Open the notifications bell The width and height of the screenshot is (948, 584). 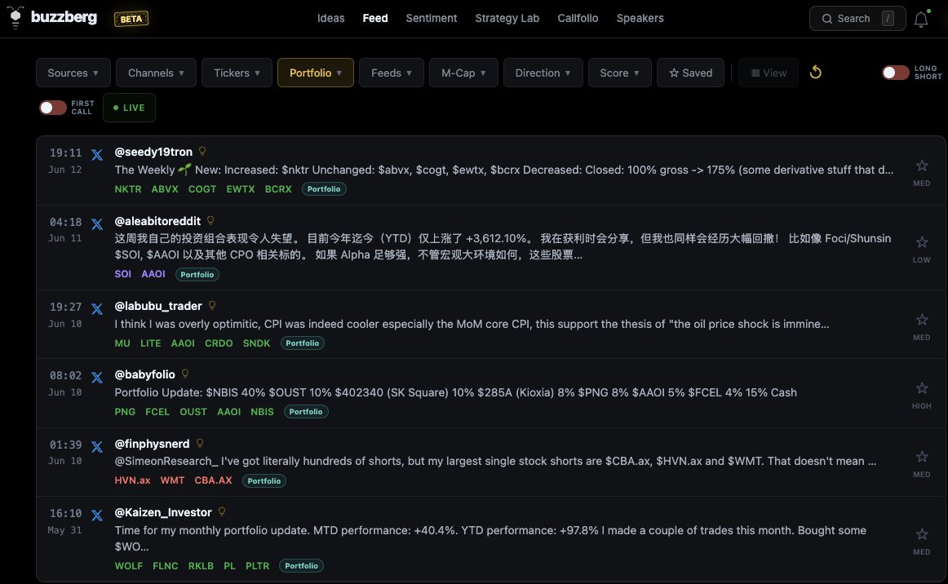(x=921, y=19)
